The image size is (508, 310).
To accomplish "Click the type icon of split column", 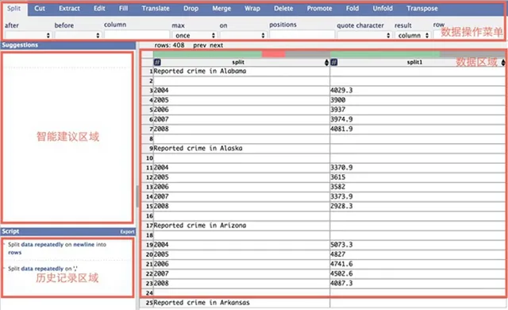I will click(x=157, y=62).
